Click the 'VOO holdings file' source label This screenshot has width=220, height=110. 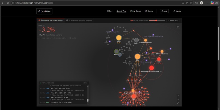(x=146, y=62)
